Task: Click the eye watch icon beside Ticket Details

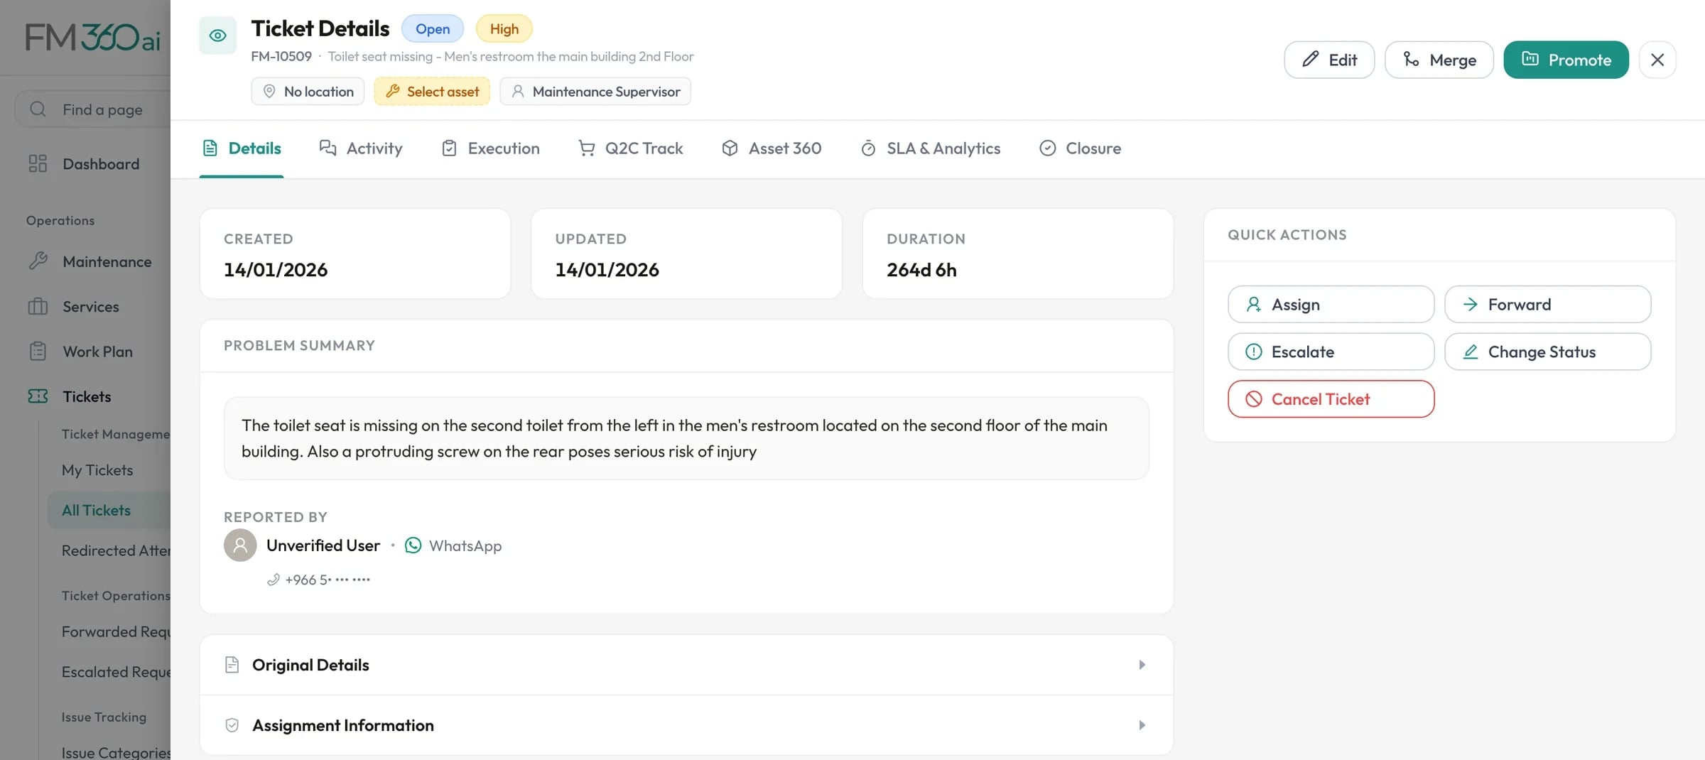Action: [x=217, y=36]
